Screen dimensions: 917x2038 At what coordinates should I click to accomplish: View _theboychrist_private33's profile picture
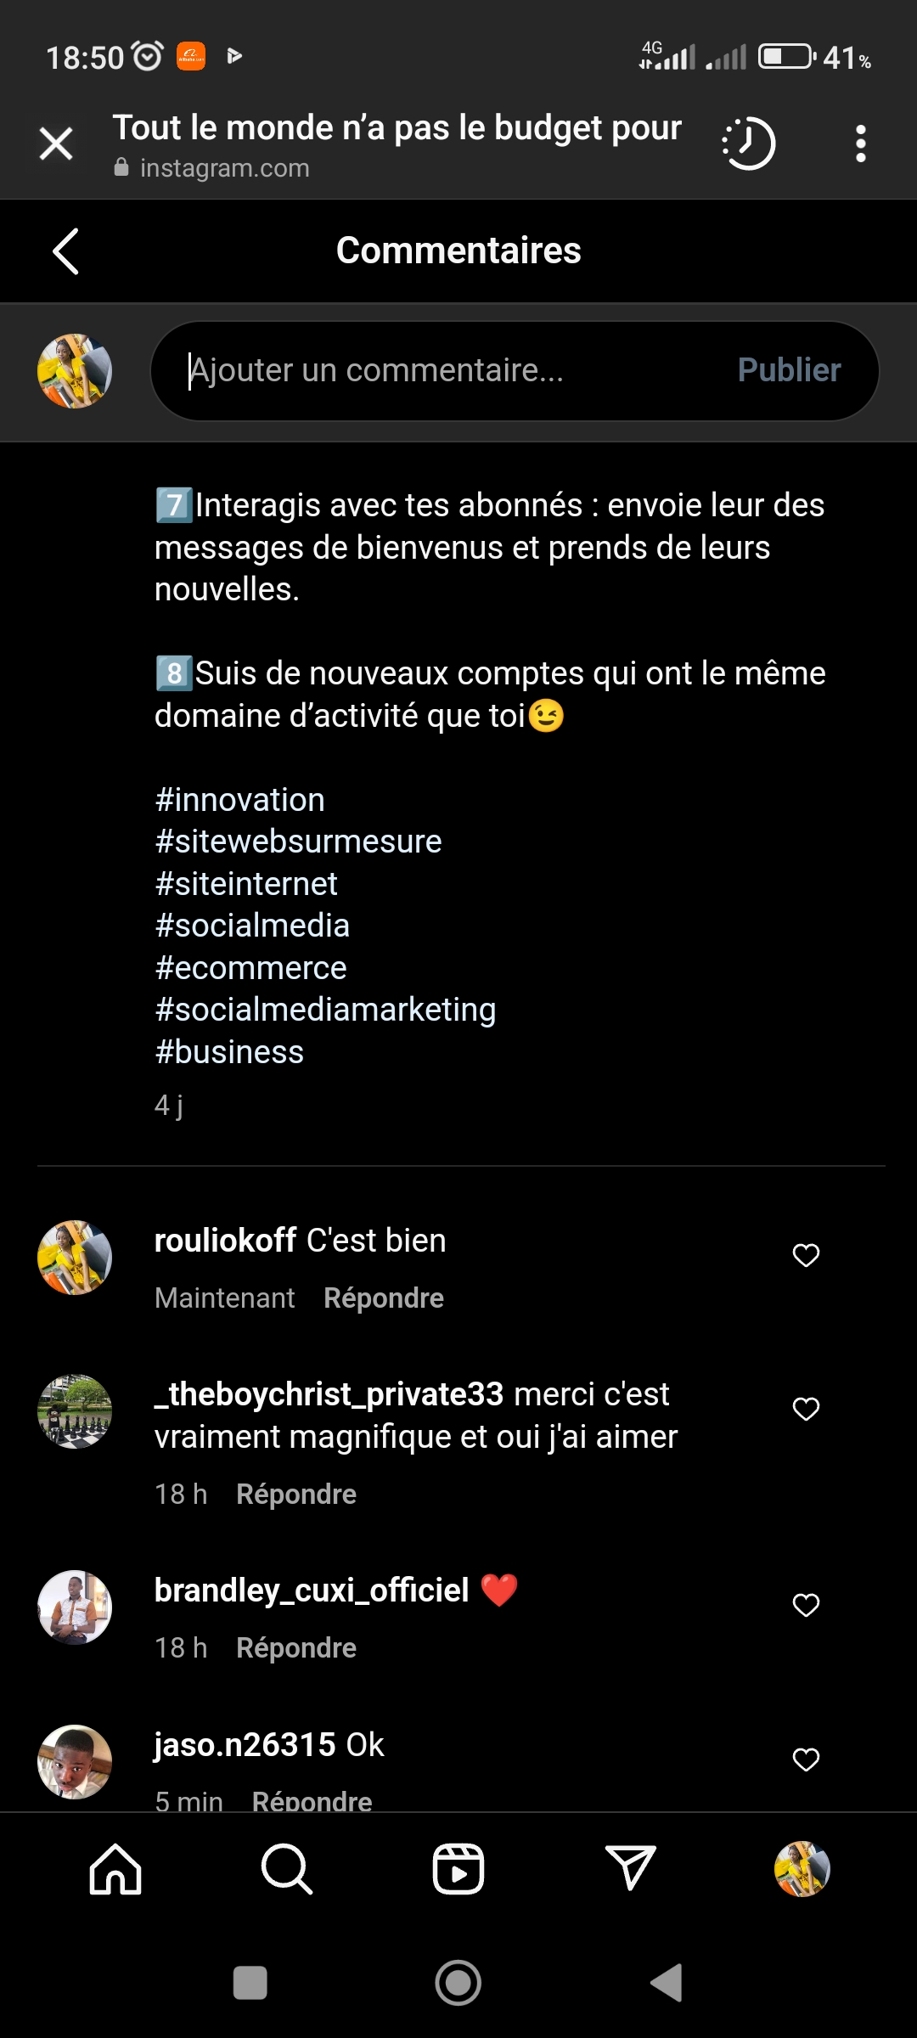click(x=75, y=1411)
